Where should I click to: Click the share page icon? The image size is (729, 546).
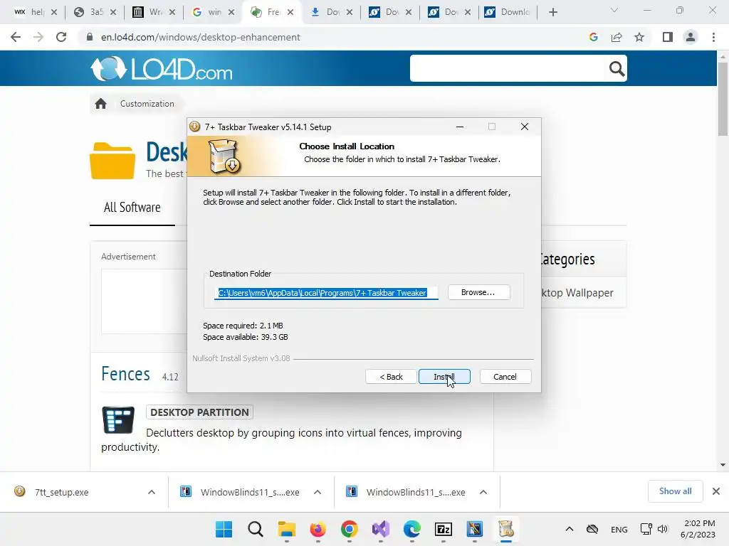pyautogui.click(x=617, y=37)
